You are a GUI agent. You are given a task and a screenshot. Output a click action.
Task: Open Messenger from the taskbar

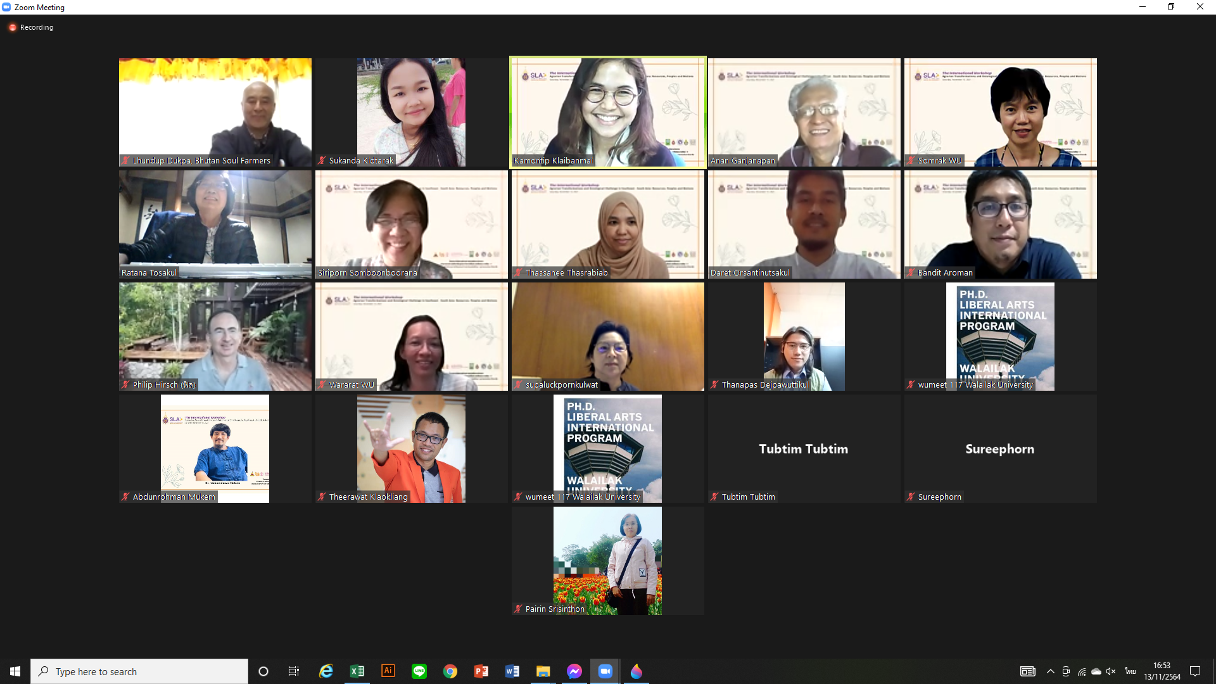tap(574, 671)
